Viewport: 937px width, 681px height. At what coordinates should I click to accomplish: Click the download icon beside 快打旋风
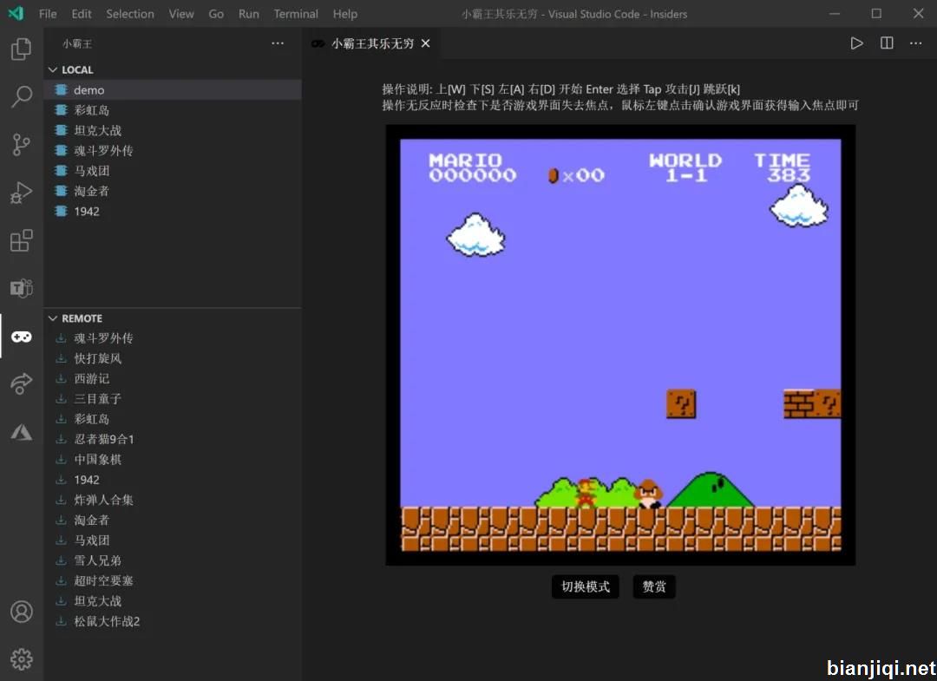tap(61, 357)
